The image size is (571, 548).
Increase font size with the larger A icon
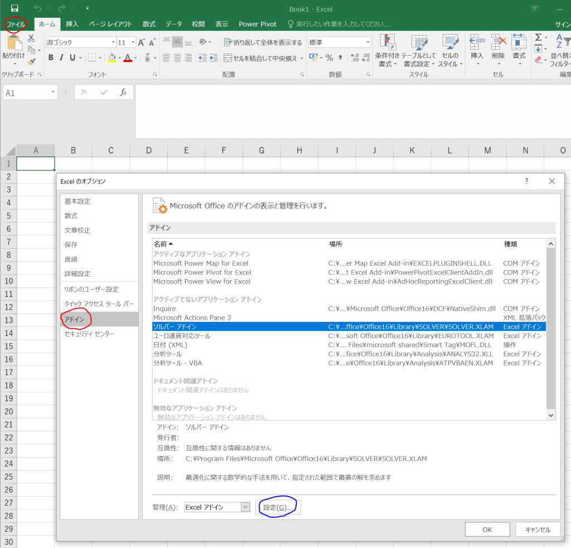point(141,42)
